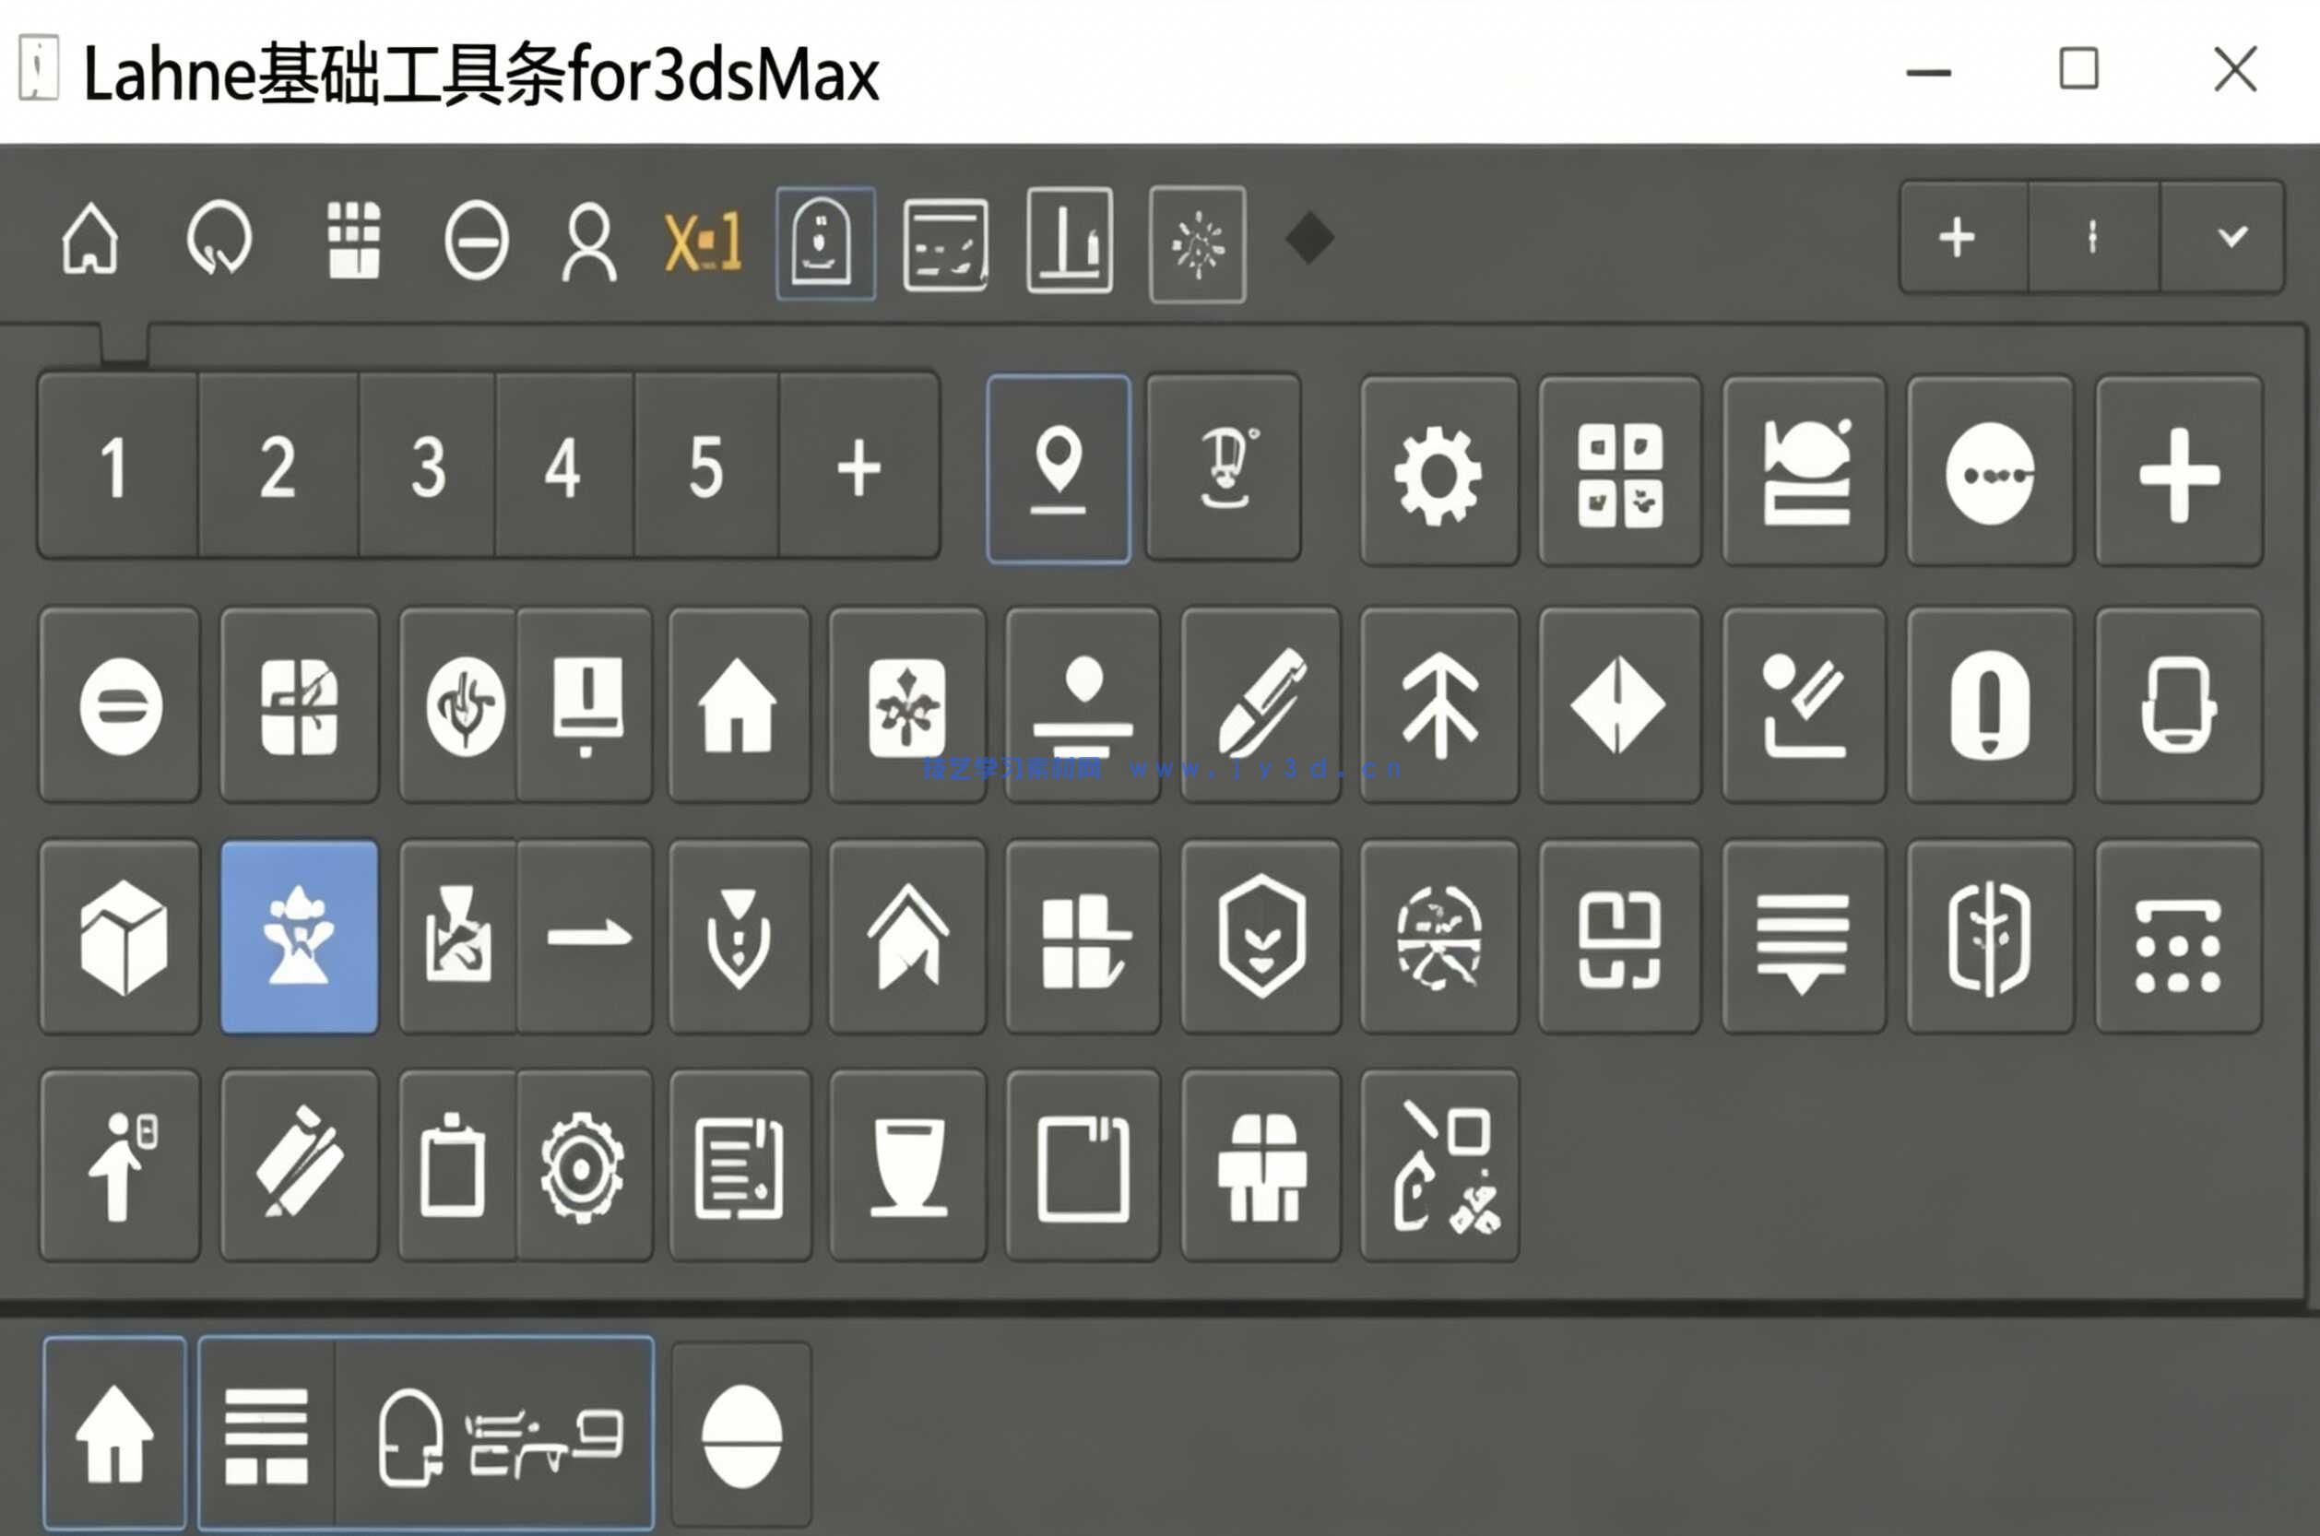This screenshot has width=2320, height=1536.
Task: Click the filled house icon in the second icon row
Action: click(x=740, y=705)
